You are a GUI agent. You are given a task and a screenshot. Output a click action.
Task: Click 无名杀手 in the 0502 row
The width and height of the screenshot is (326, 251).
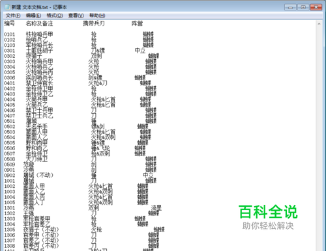point(37,126)
